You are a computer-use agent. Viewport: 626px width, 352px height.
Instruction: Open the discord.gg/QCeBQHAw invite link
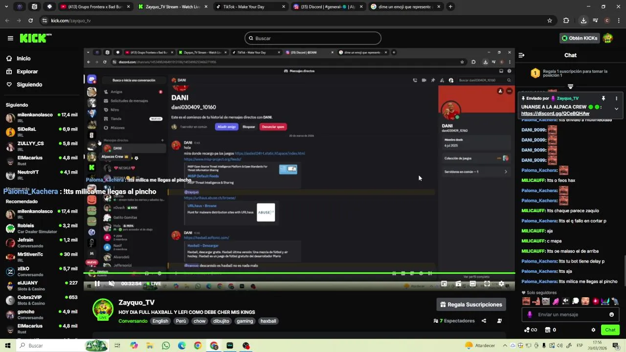coord(555,113)
